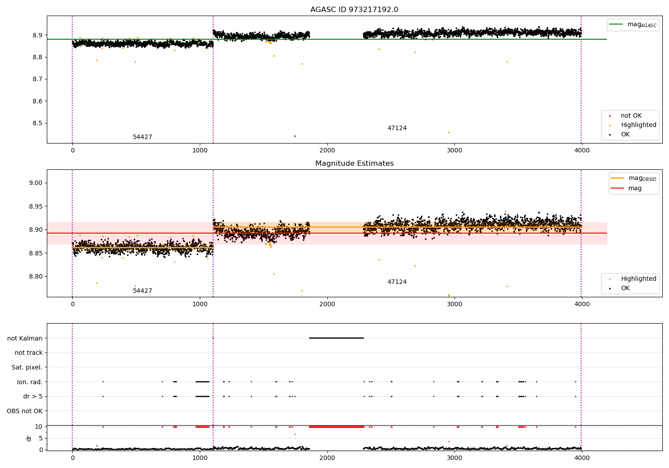
Task: Click the 10 tick label on the dr axis
Action: [x=38, y=427]
